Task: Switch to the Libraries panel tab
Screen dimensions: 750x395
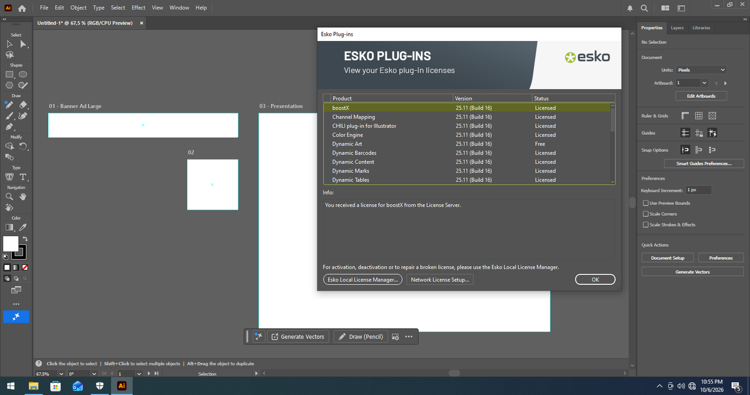Action: [x=701, y=28]
